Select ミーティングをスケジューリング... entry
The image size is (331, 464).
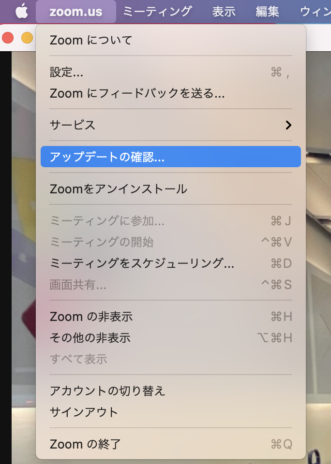point(171,263)
